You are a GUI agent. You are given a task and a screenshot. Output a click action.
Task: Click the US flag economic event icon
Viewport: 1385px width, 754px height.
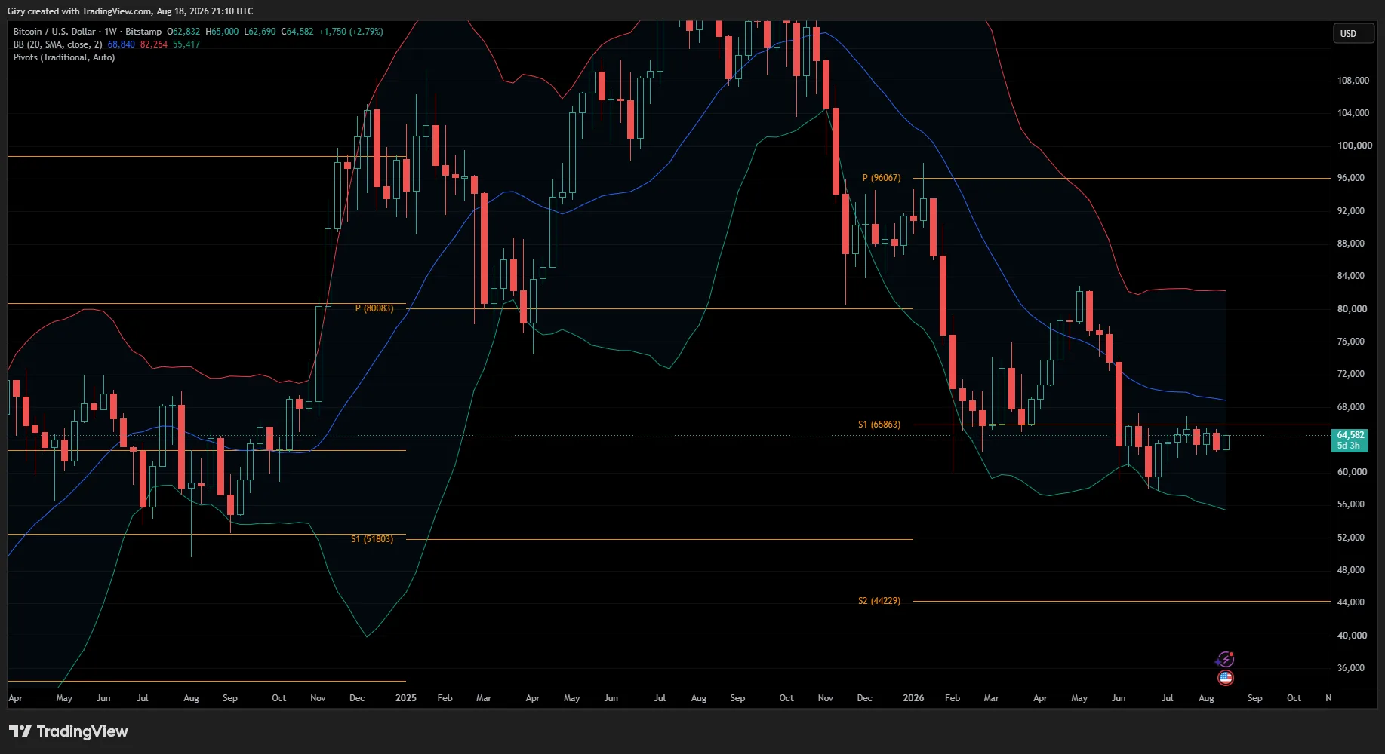point(1226,678)
